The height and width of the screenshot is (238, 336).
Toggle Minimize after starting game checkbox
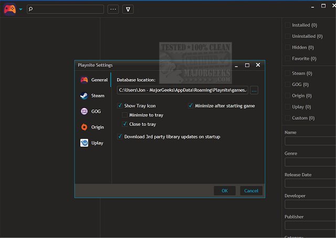pos(191,106)
